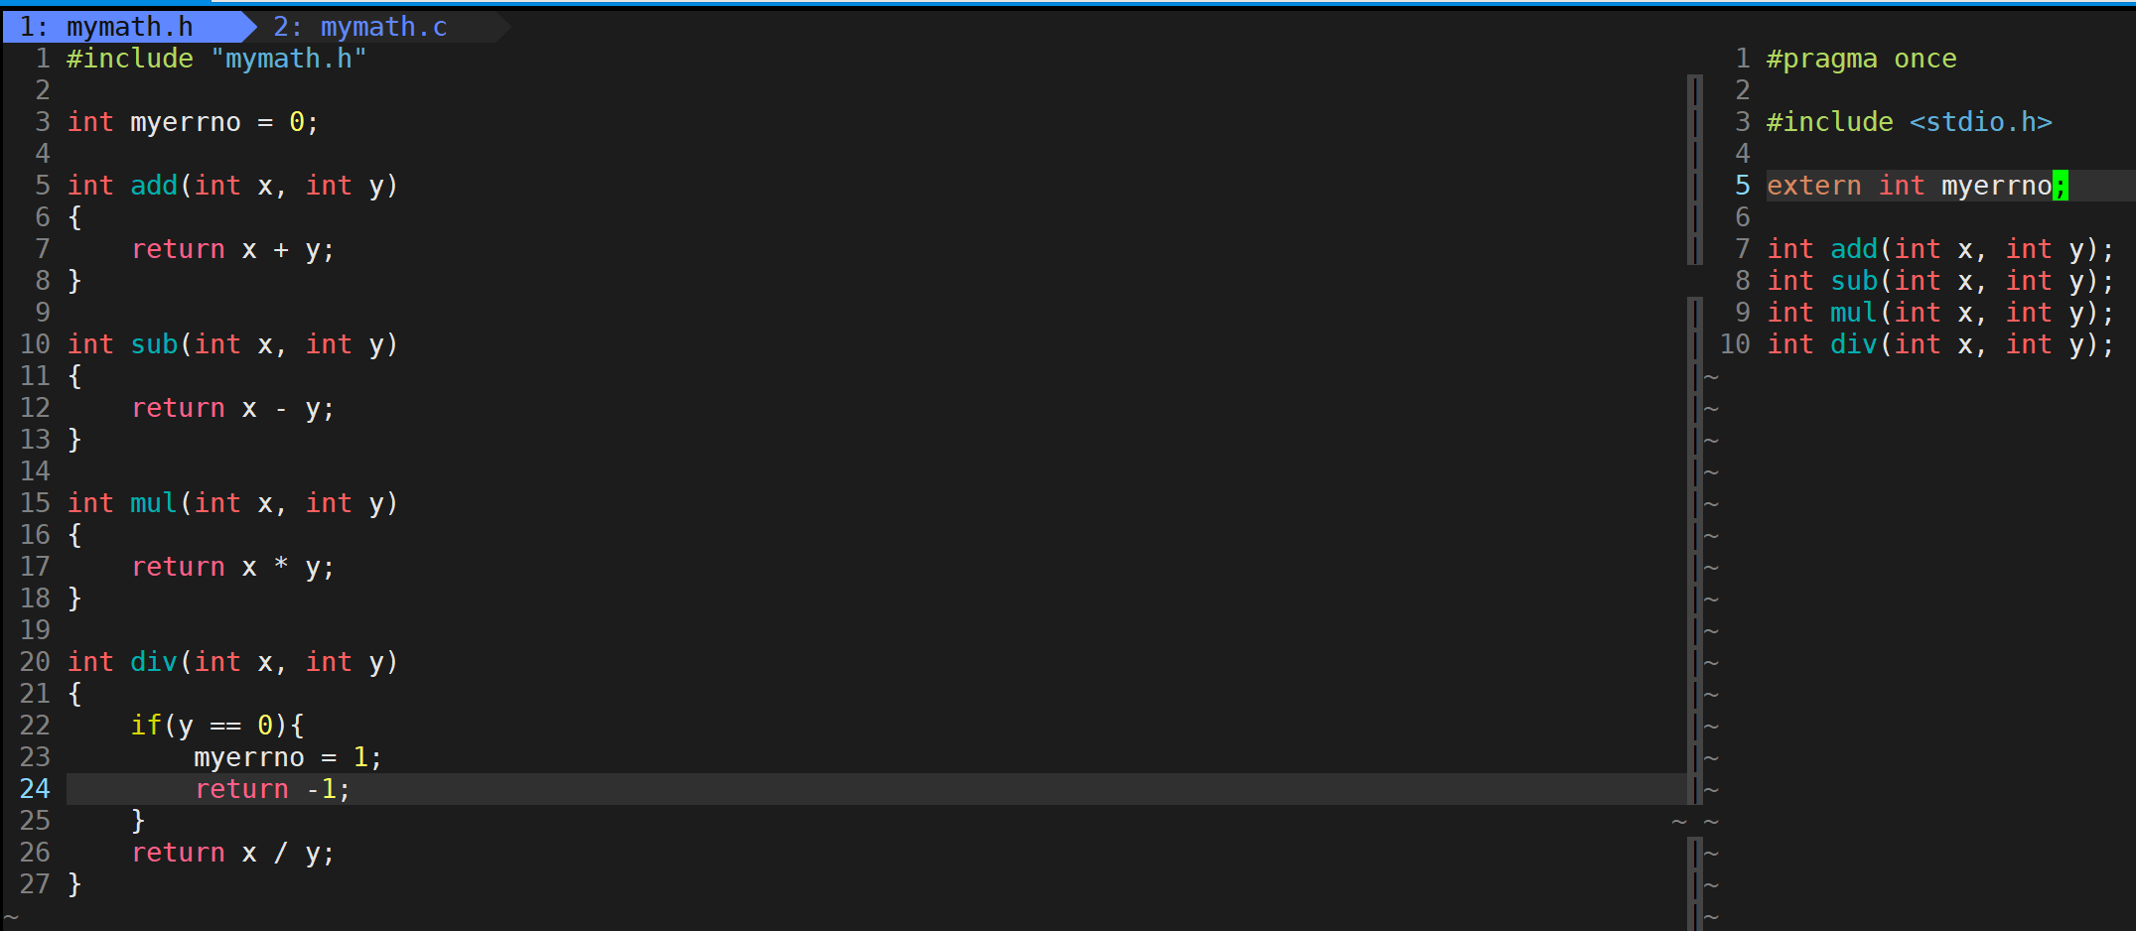Click the if(y == 0) condition line

(x=217, y=726)
